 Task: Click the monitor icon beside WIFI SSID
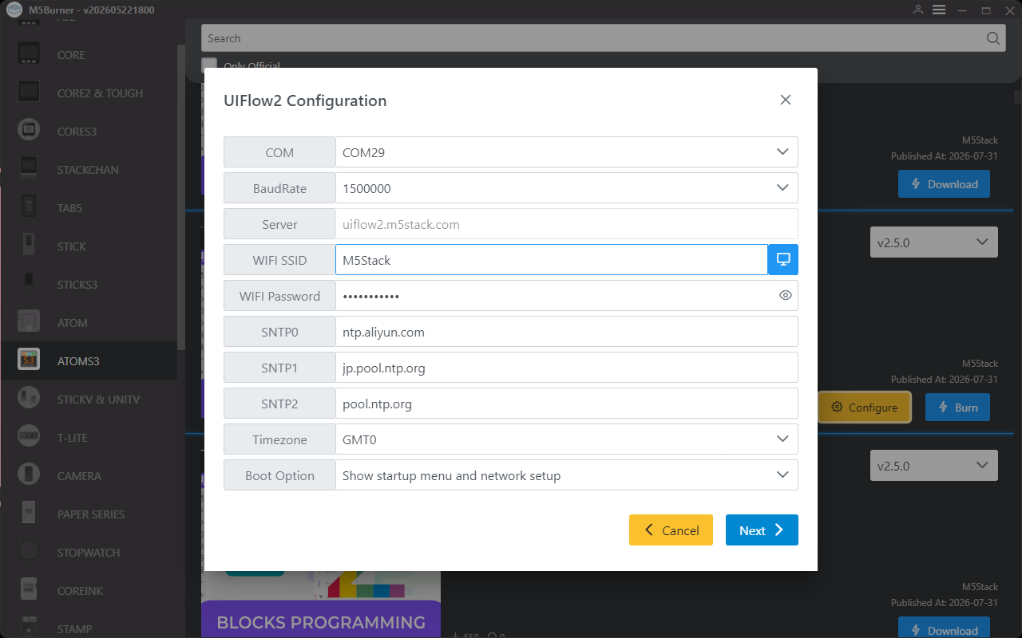click(x=783, y=260)
